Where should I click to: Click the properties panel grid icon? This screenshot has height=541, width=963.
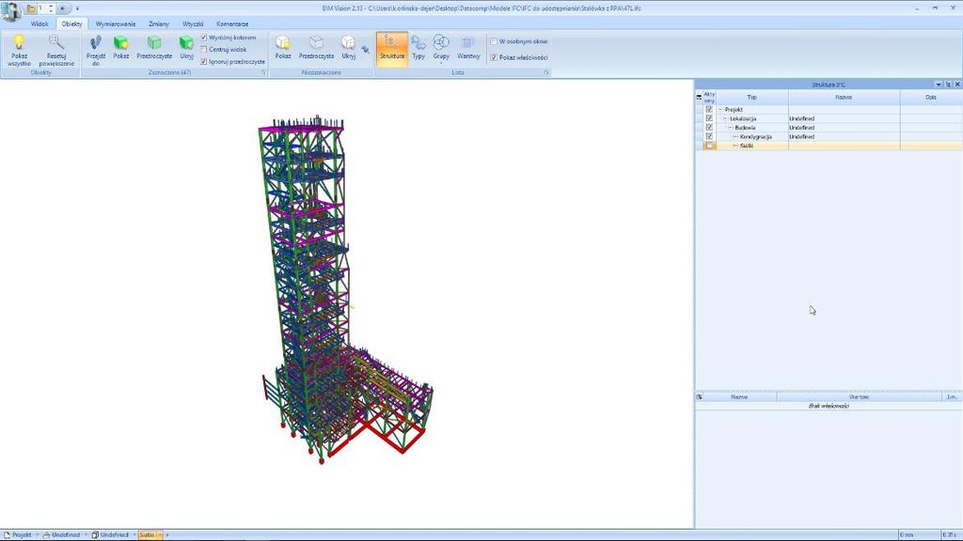tap(699, 397)
